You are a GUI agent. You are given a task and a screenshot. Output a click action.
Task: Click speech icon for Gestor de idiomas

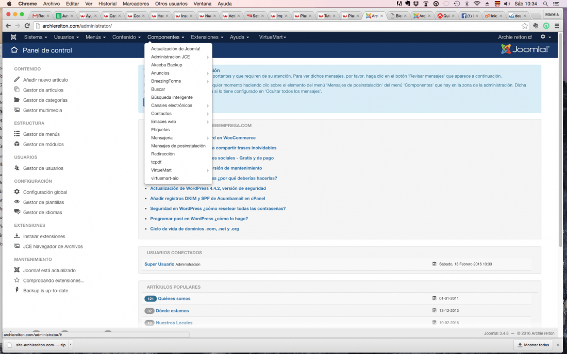click(16, 212)
